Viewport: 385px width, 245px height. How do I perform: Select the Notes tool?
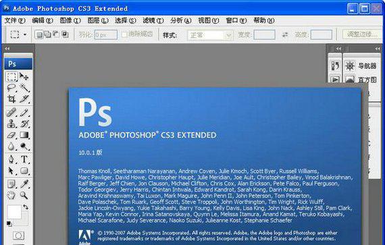(11, 184)
